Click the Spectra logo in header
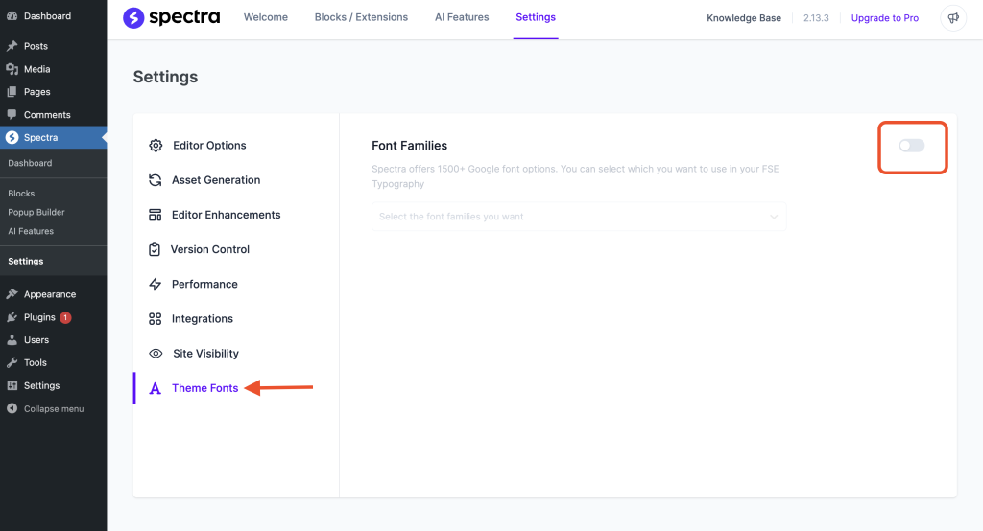The height and width of the screenshot is (531, 983). pos(171,17)
